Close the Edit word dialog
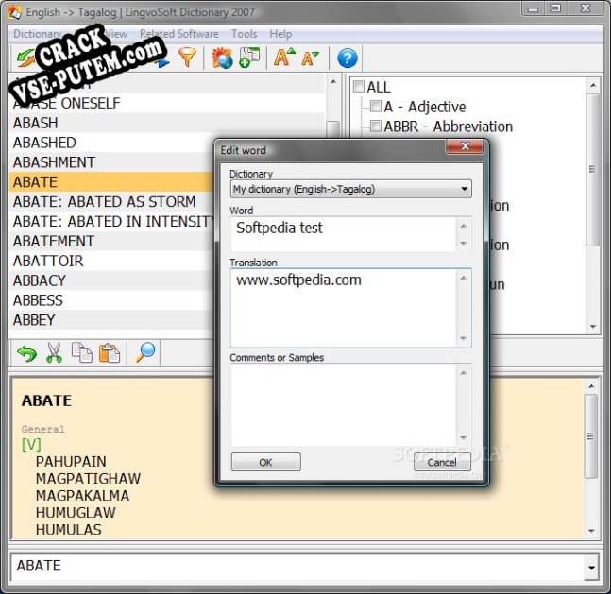Image resolution: width=611 pixels, height=594 pixels. (x=465, y=146)
